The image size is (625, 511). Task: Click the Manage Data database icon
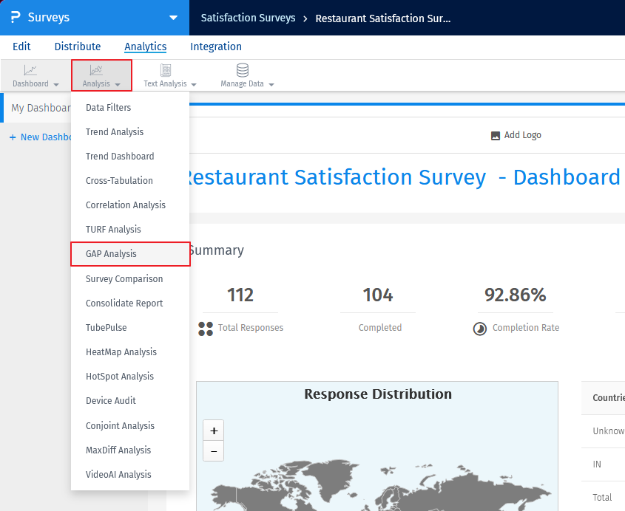click(x=242, y=70)
